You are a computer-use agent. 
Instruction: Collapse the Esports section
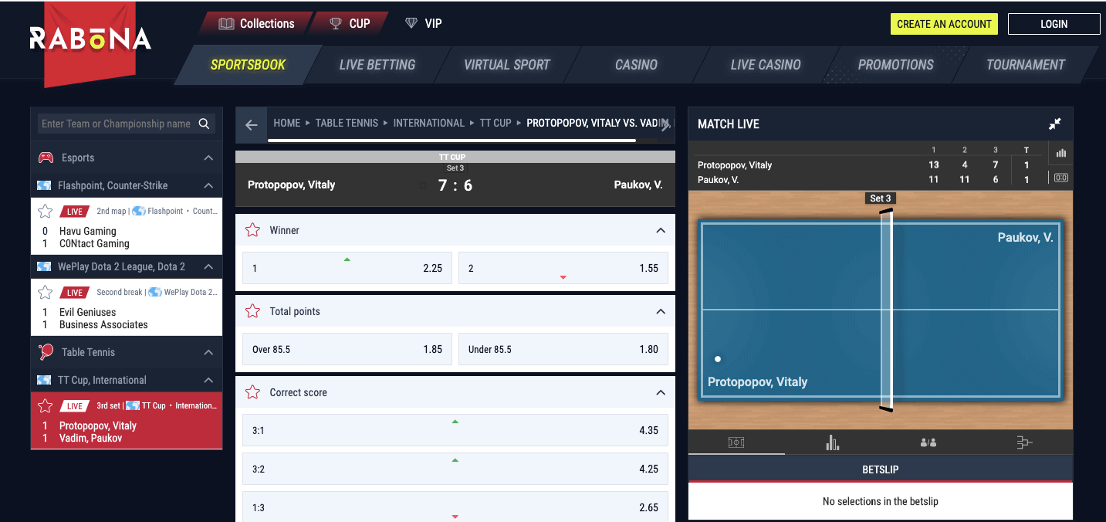tap(208, 158)
